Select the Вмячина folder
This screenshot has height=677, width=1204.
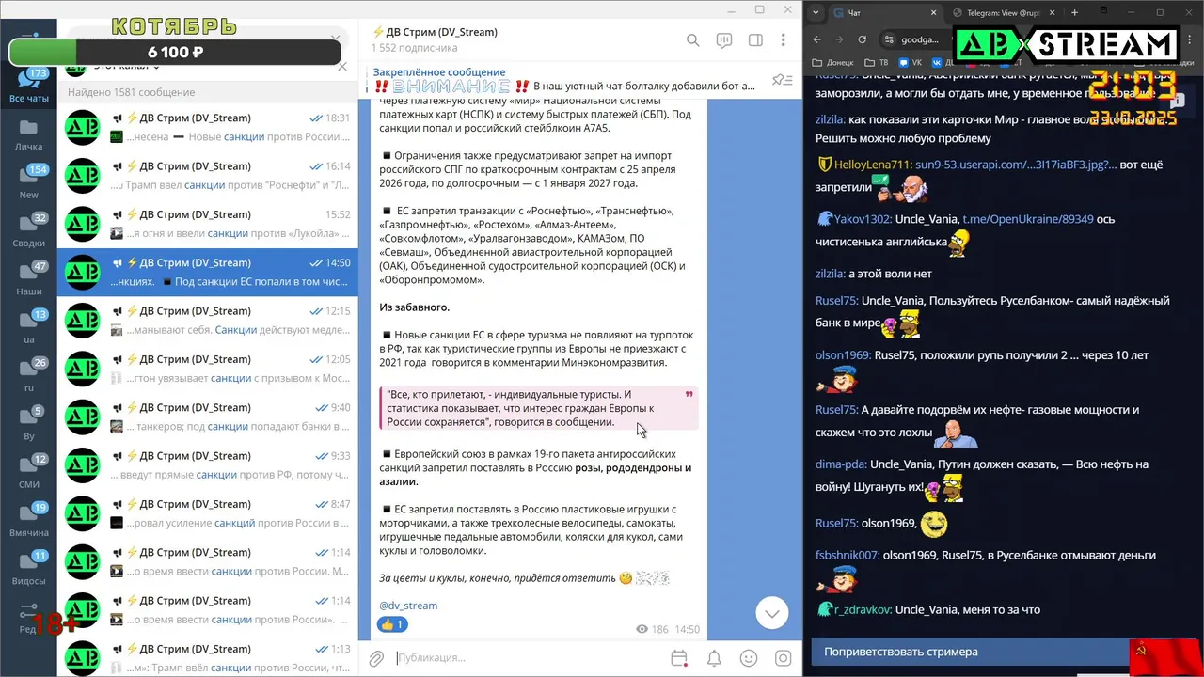click(29, 519)
